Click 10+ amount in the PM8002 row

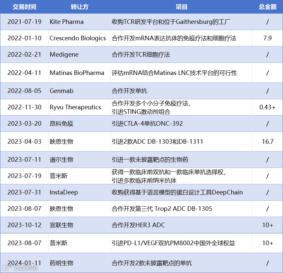point(268,243)
